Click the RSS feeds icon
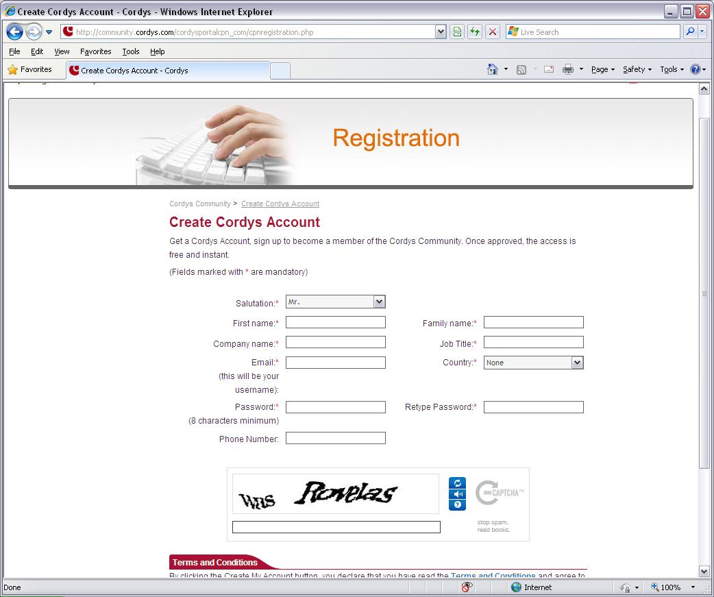The image size is (714, 597). click(x=521, y=70)
